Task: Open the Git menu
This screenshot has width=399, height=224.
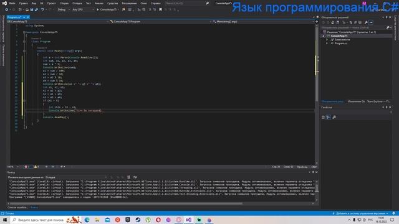Action: (42, 3)
